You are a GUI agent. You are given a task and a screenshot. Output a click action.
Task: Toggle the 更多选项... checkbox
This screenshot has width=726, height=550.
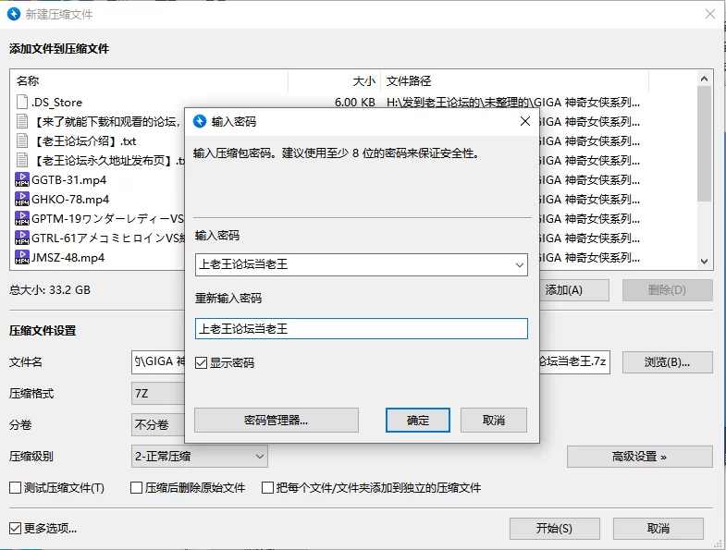[16, 528]
